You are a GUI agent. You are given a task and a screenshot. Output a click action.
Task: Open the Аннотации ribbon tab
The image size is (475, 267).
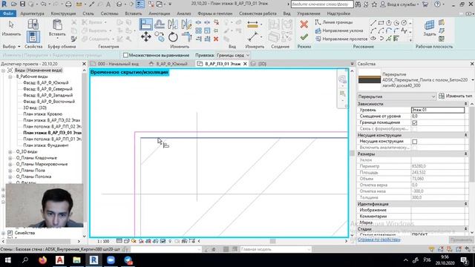tap(160, 13)
